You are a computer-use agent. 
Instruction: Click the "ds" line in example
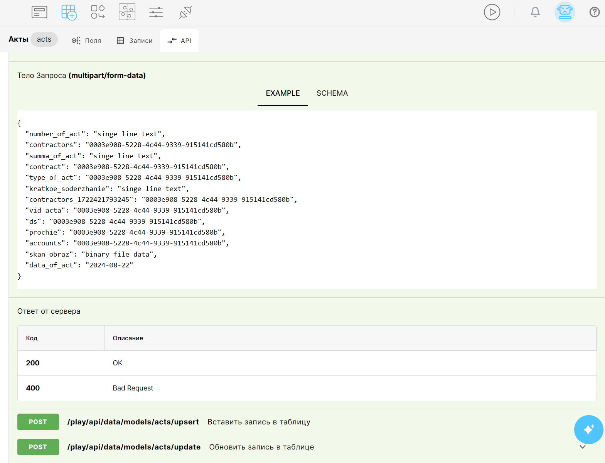point(115,221)
